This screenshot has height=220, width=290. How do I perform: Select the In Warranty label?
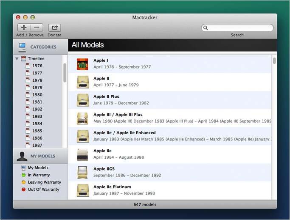point(39,175)
